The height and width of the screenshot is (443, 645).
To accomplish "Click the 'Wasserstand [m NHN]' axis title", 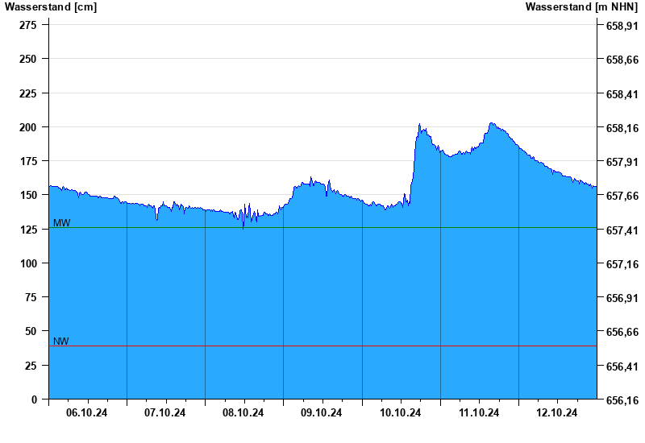I will [x=581, y=7].
